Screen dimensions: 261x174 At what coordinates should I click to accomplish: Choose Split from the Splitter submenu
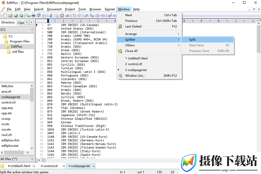click(207, 40)
